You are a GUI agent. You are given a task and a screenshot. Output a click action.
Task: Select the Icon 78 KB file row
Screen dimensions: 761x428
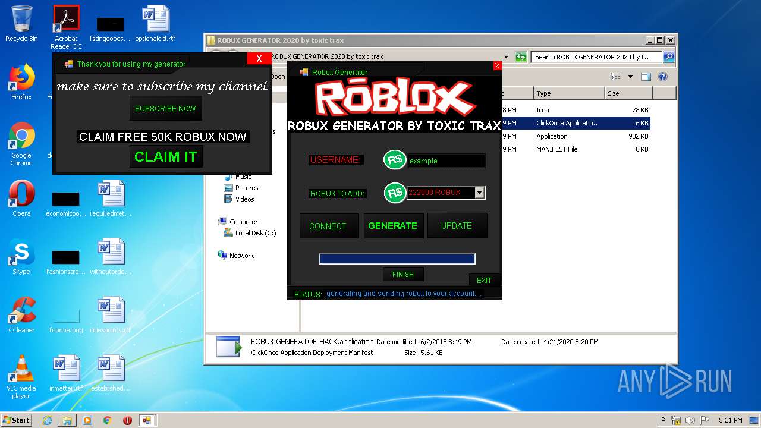coord(576,110)
